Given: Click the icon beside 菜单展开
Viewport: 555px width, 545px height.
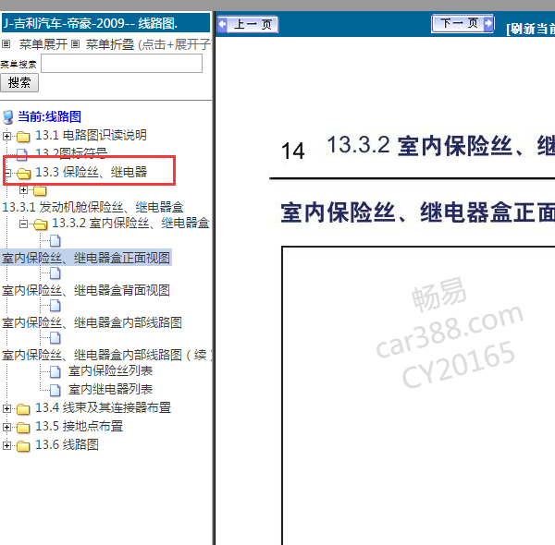Looking at the screenshot, I should point(6,44).
